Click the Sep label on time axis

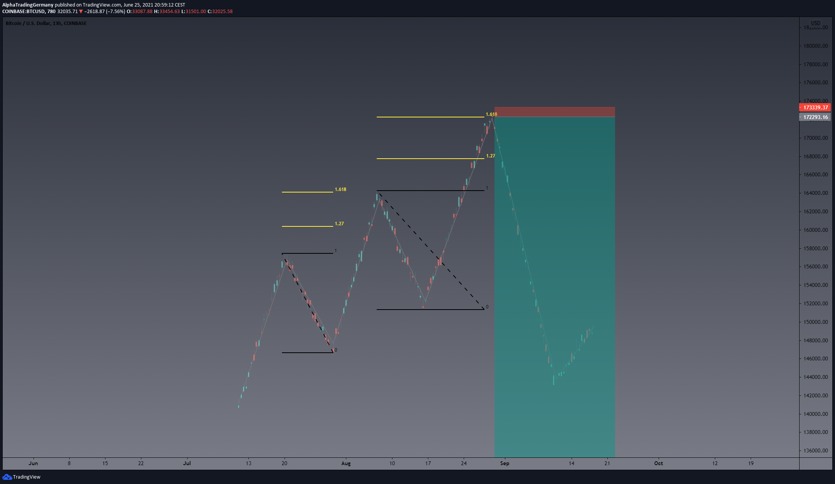505,463
